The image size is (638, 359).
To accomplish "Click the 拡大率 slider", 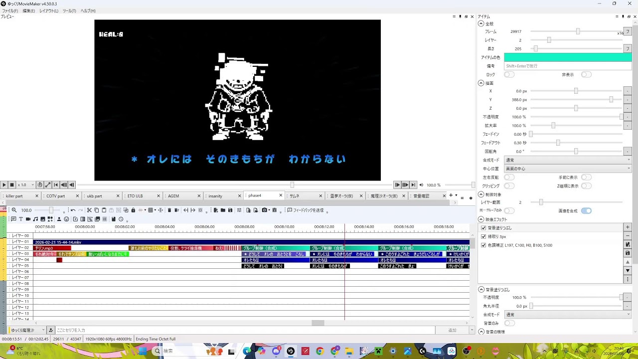I will point(576,126).
